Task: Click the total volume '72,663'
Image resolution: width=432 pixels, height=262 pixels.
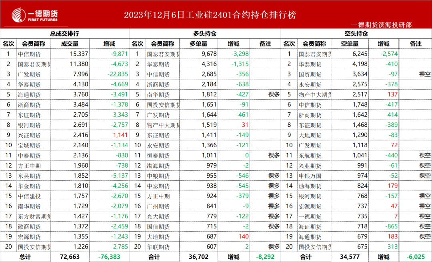Action: 70,257
